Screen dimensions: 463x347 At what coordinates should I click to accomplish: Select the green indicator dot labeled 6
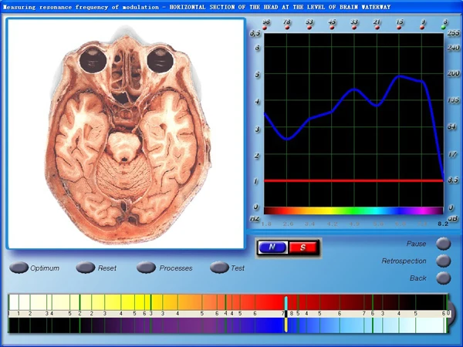tap(444, 27)
